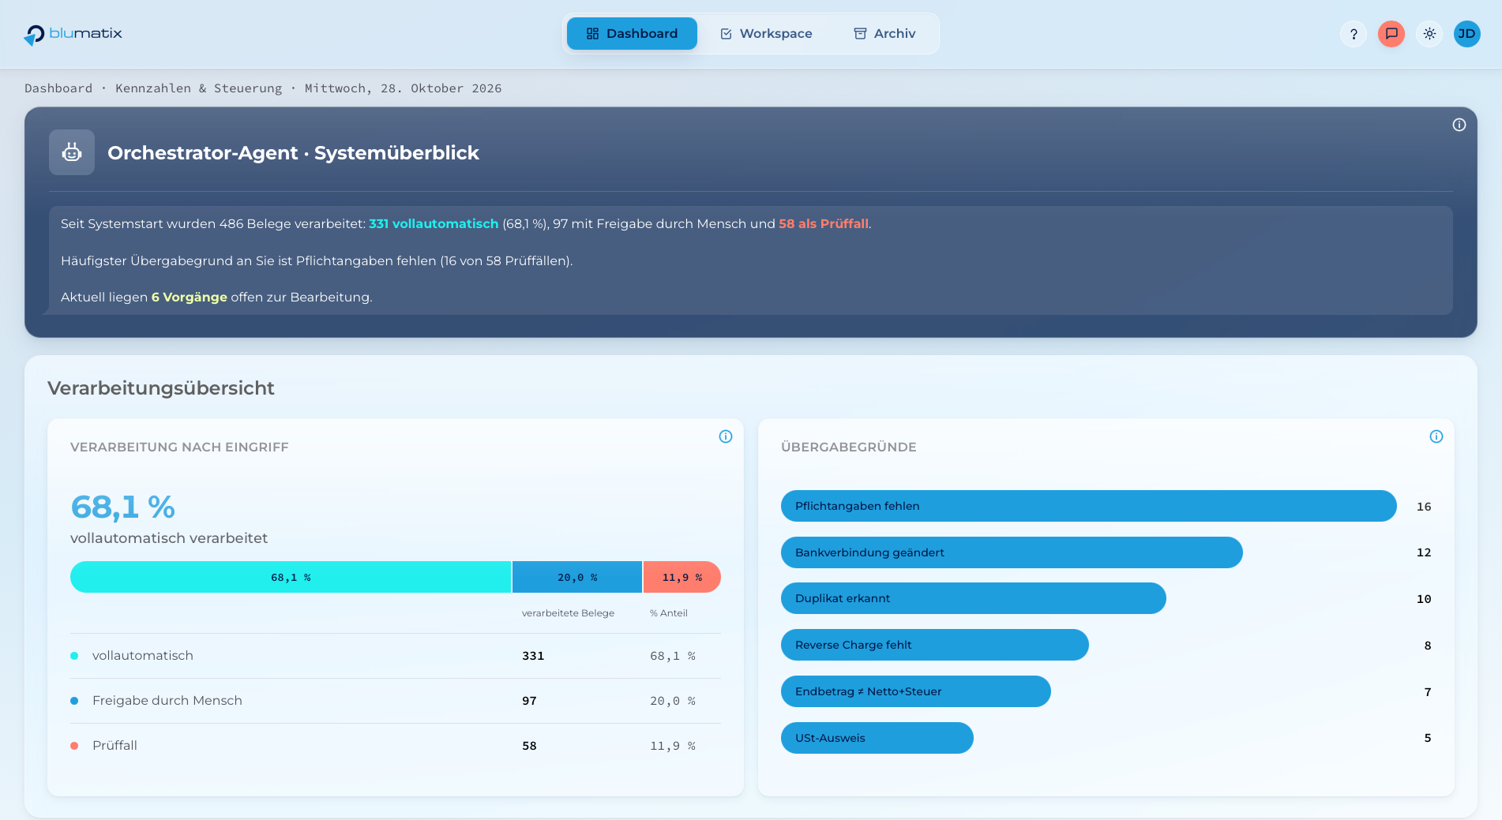The height and width of the screenshot is (820, 1502).
Task: Click the 'Prüffall' table row label
Action: pos(115,746)
